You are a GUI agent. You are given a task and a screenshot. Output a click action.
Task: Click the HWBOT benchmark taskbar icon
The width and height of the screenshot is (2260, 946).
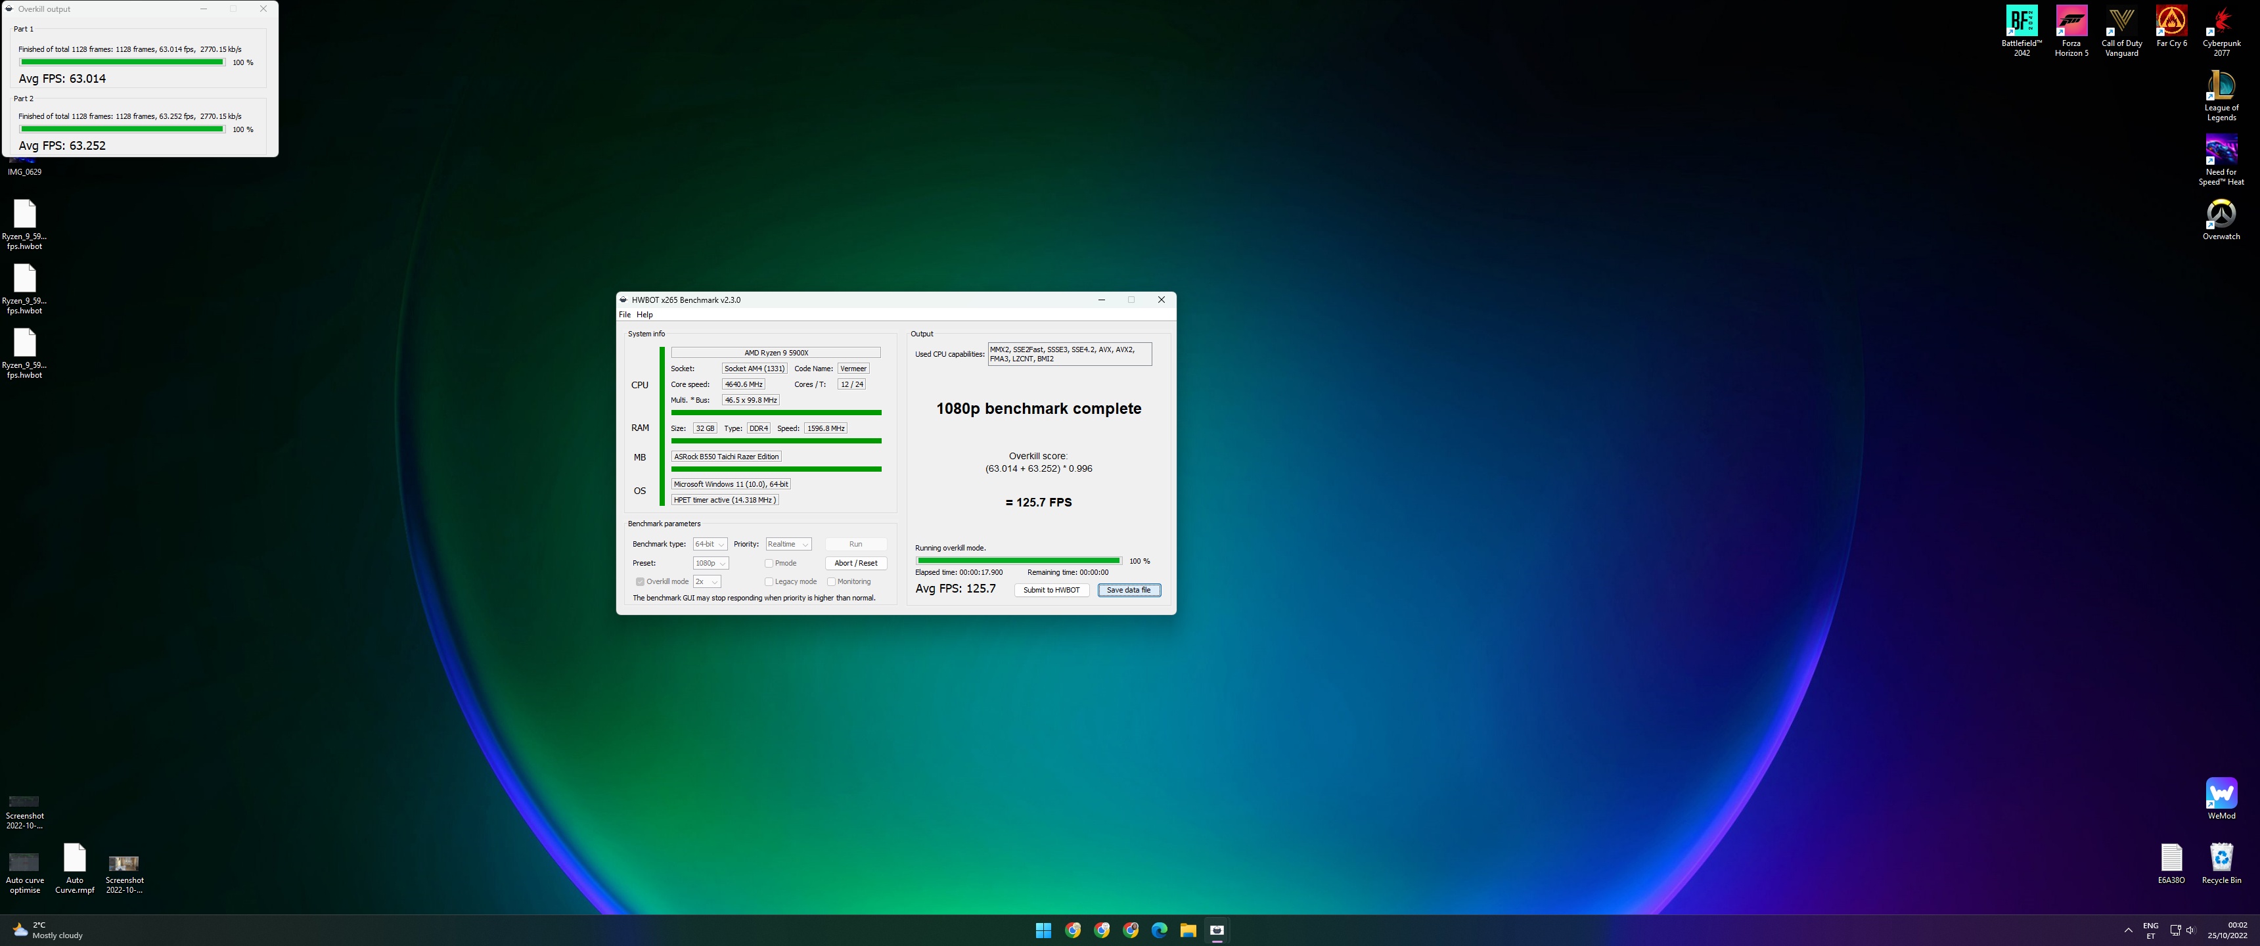point(1217,930)
